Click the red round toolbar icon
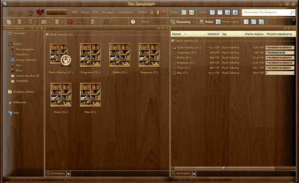This screenshot has width=299, height=183. click(70, 22)
